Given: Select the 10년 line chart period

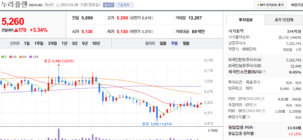Looking at the screenshot, I should click(96, 43).
